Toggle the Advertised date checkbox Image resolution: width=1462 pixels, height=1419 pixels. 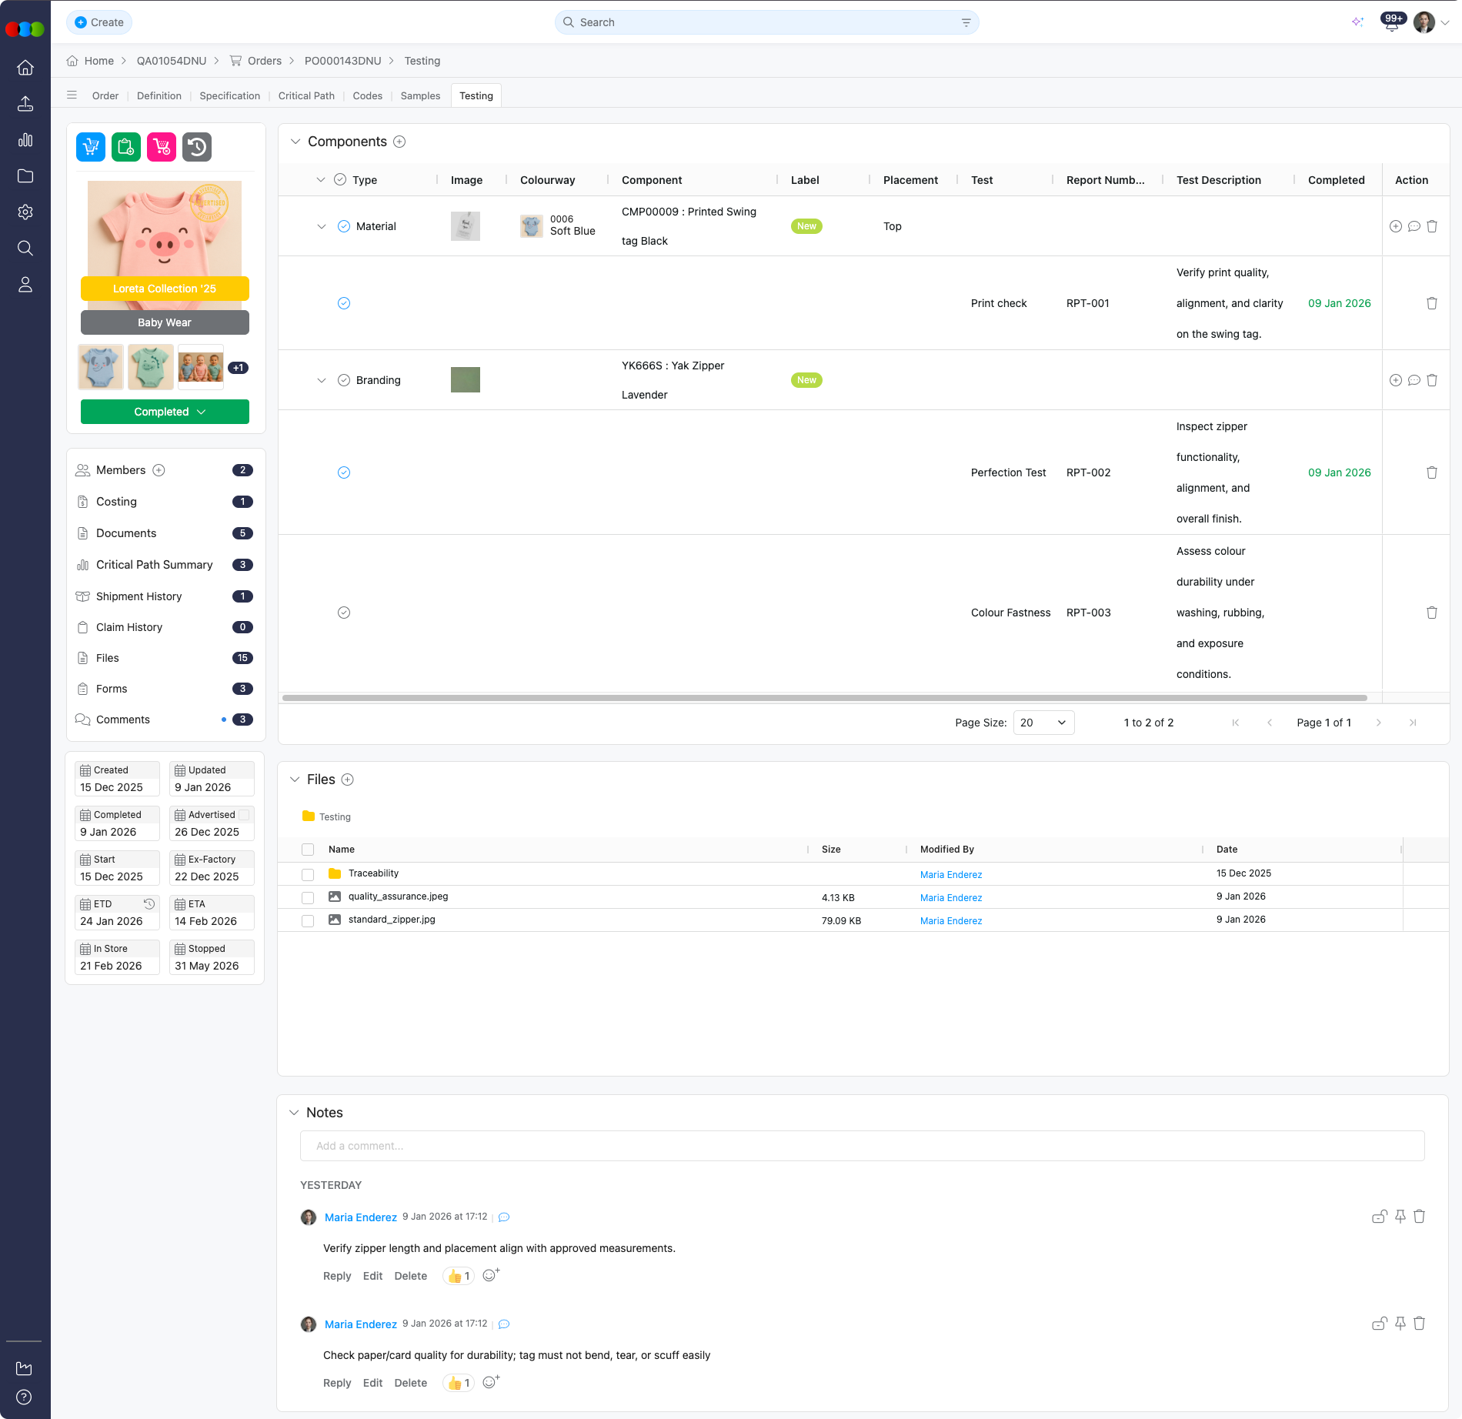244,815
